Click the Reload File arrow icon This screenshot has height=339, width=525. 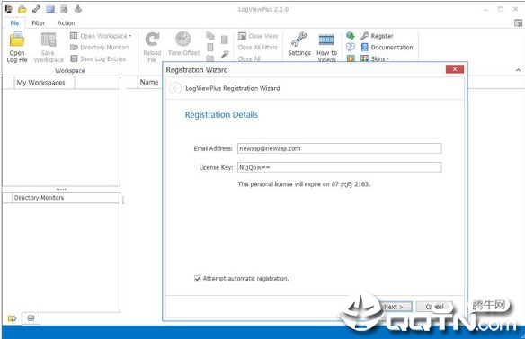click(x=152, y=40)
